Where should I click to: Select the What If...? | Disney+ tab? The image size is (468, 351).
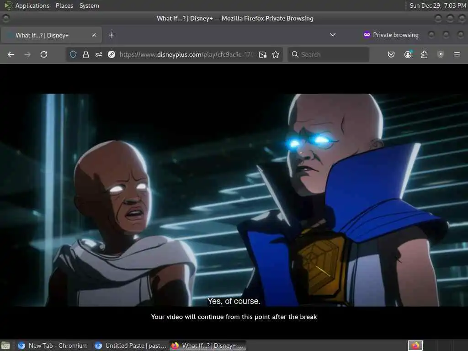click(x=51, y=35)
